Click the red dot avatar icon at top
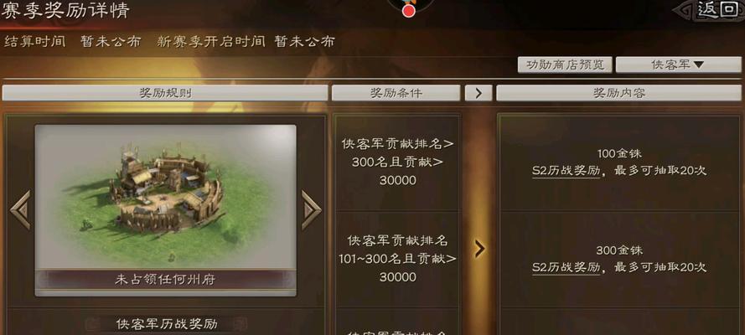This screenshot has height=335, width=745. [x=409, y=10]
